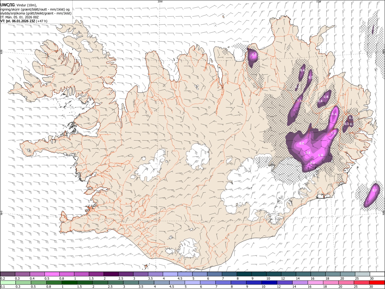This screenshot has width=385, height=289.
Task: Click the darkest purple 2 snow scale swatch
Action: tap(111, 274)
